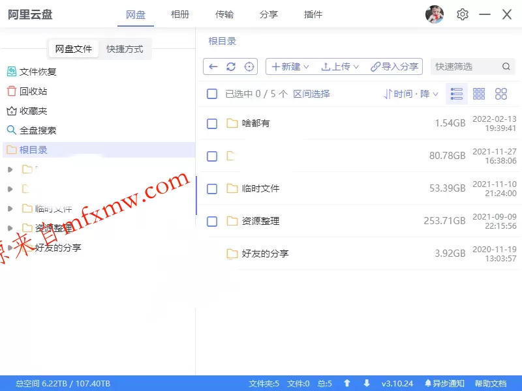Switch to the 相册 tab
522x391 pixels.
180,14
